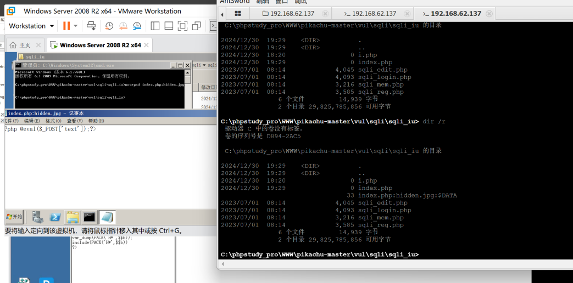Image resolution: width=573 pixels, height=283 pixels.
Task: Click second listing's sqli_login.php entry
Action: (385, 210)
